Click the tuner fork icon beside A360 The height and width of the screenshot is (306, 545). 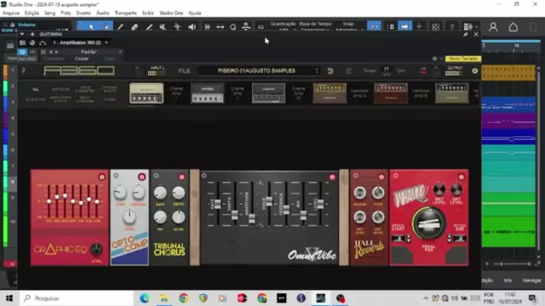[x=24, y=71]
